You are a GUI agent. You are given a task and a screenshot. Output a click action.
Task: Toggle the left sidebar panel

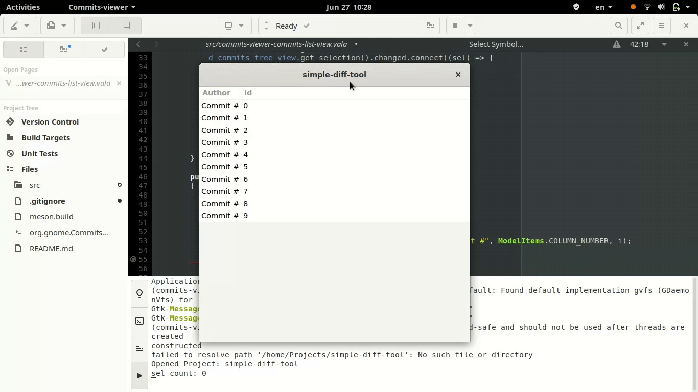point(96,26)
